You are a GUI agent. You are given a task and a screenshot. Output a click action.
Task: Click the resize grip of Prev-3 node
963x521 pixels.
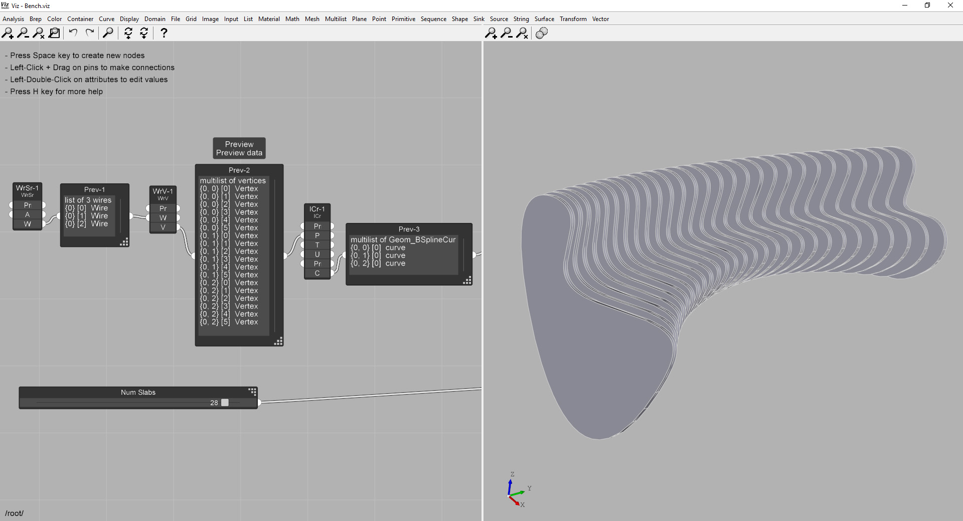[467, 281]
